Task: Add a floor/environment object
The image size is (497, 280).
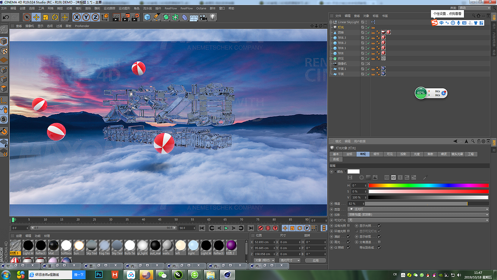Action: (194, 17)
